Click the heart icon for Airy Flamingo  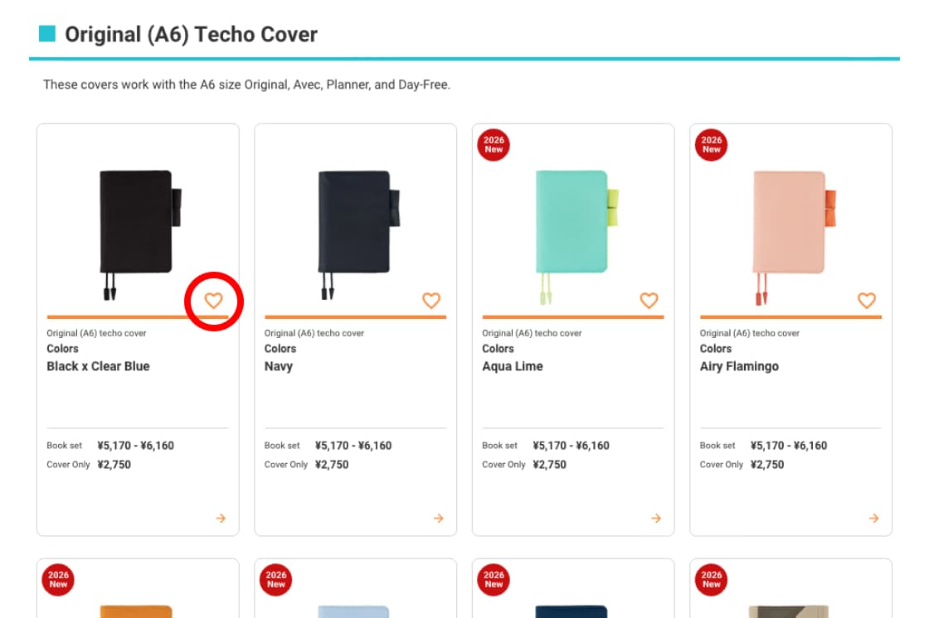pyautogui.click(x=867, y=301)
